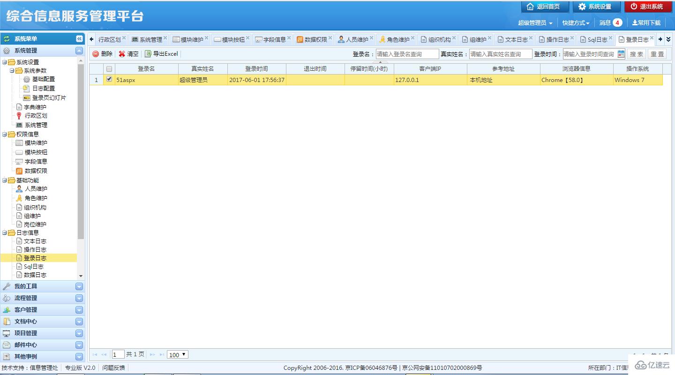Click the 删除 delete toolbar button
The image size is (675, 375).
click(103, 54)
